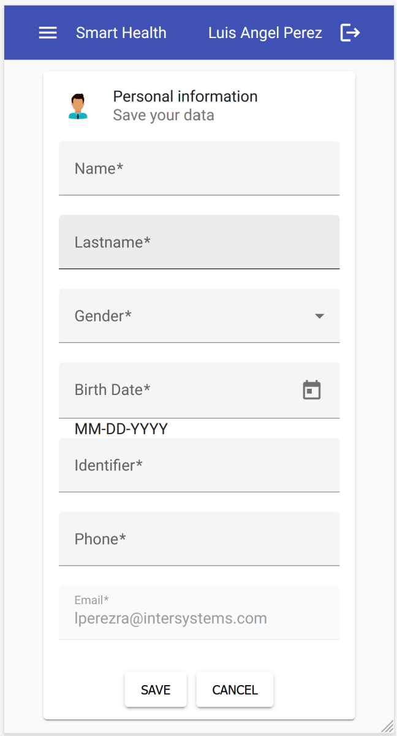Click the Gender dropdown arrow
397x736 pixels.
(319, 316)
